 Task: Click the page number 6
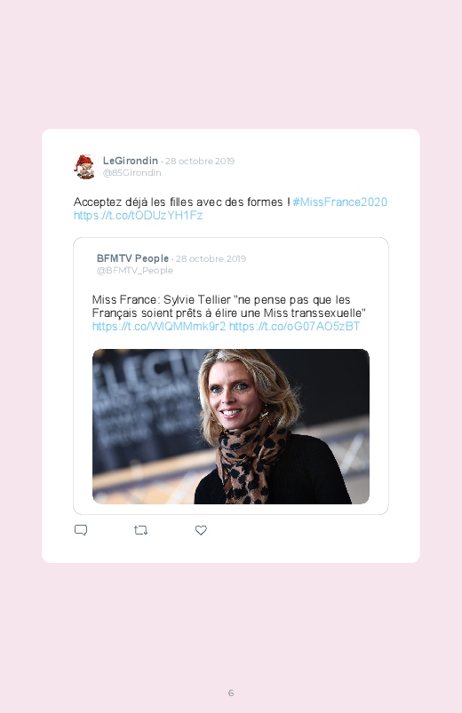231,693
